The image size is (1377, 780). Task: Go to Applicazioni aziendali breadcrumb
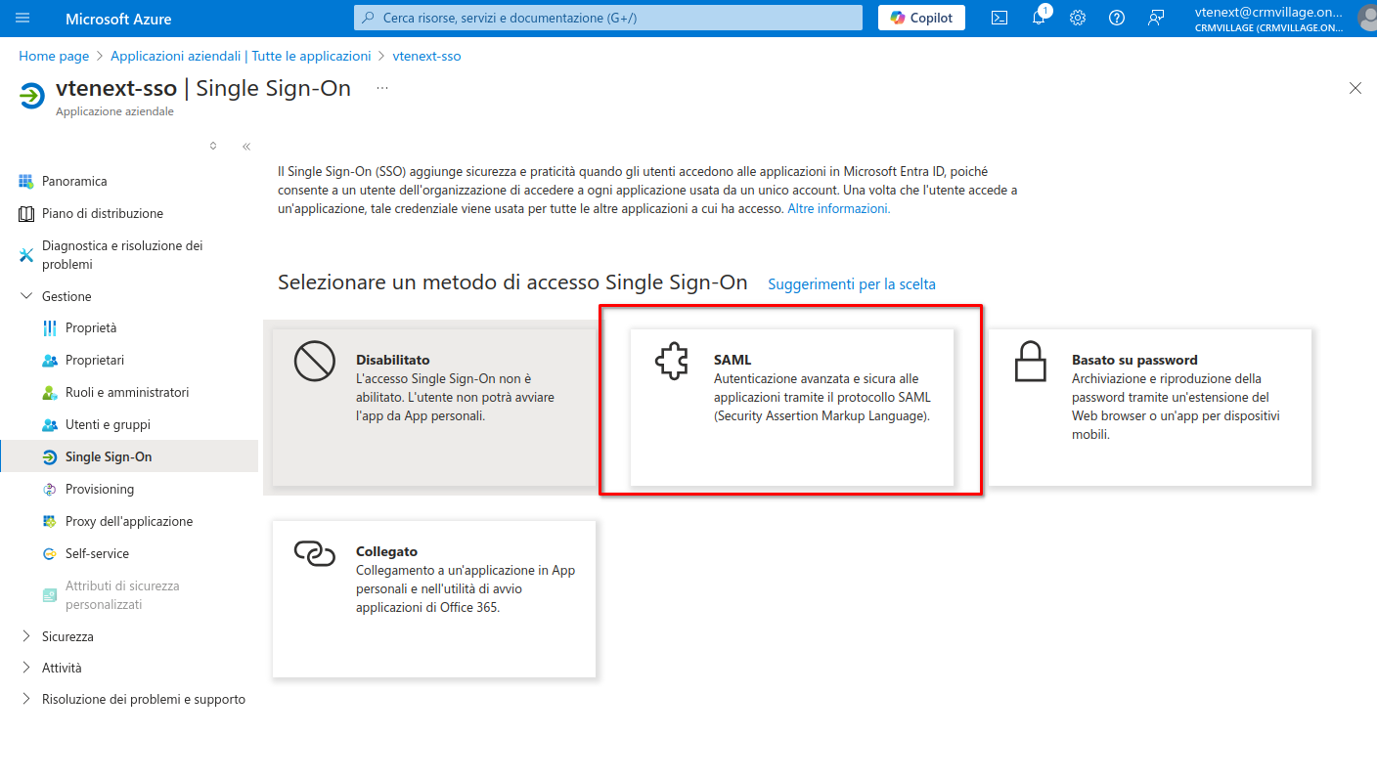click(x=241, y=56)
